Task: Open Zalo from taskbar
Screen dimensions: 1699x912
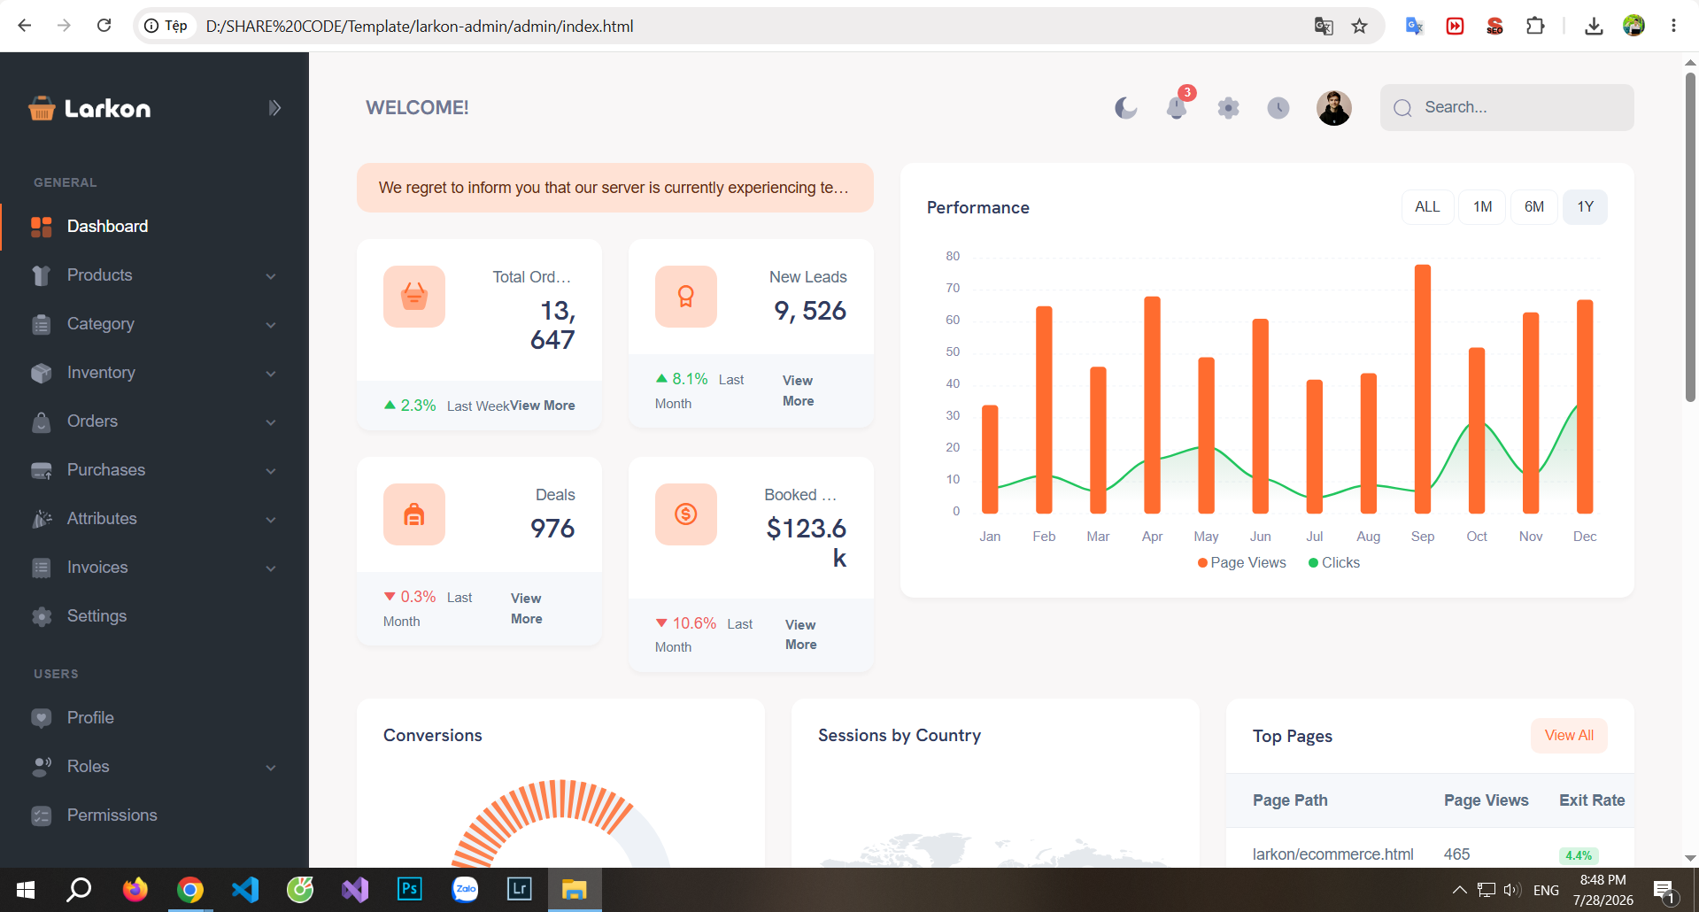Action: tap(465, 889)
